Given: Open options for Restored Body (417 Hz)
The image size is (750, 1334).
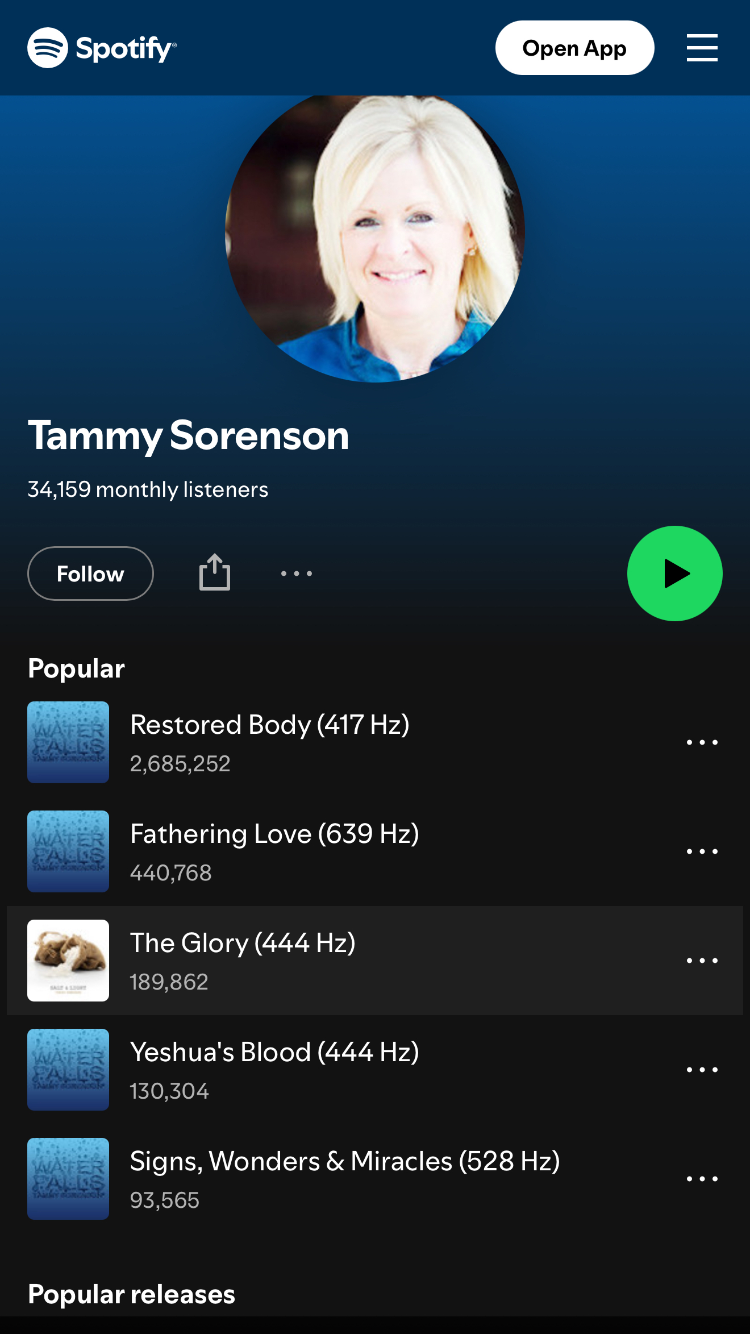Looking at the screenshot, I should pos(702,742).
